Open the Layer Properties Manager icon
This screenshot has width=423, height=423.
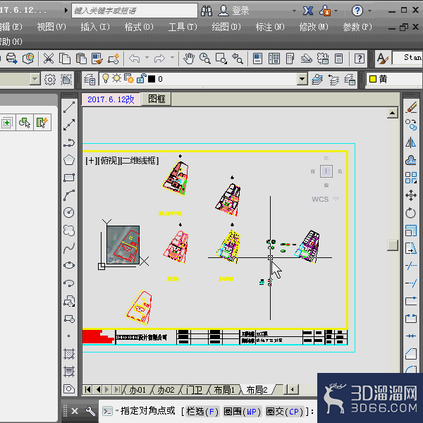point(90,79)
